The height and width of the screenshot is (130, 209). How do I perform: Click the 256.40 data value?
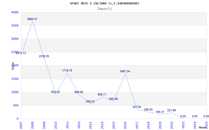[x=148, y=109]
